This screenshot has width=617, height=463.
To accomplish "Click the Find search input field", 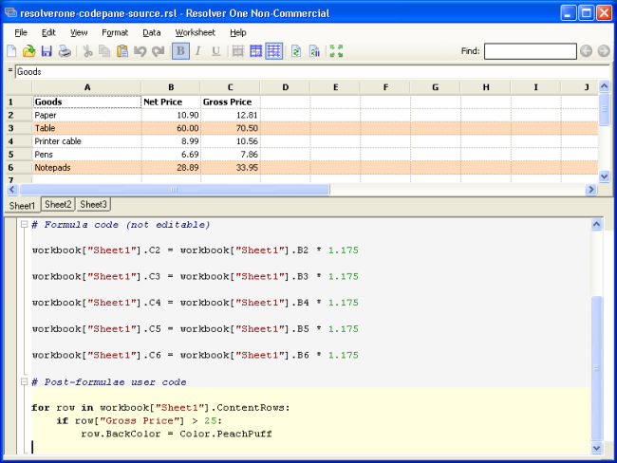I will 530,51.
